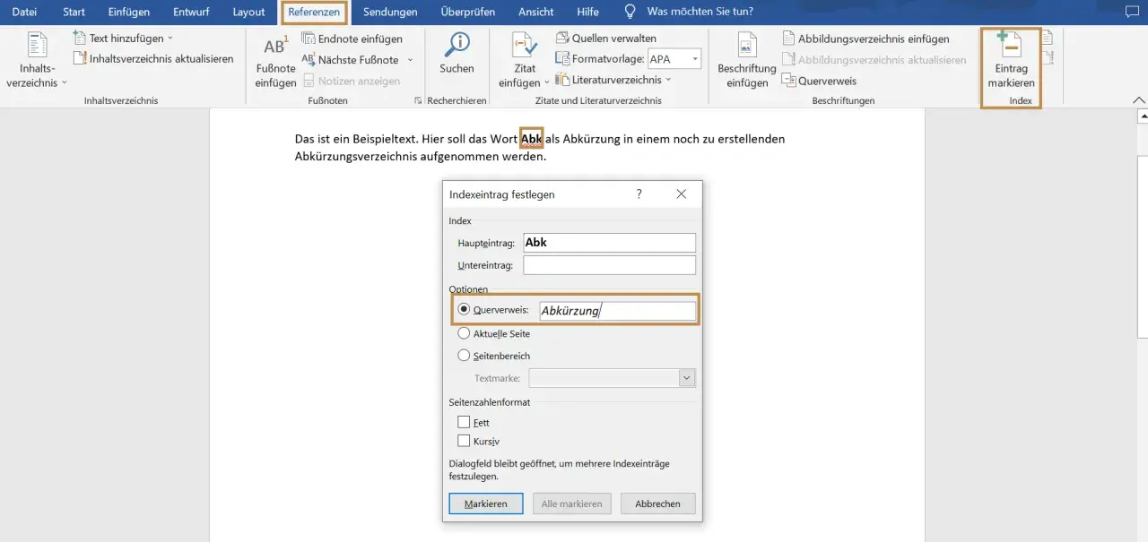Image resolution: width=1148 pixels, height=542 pixels.
Task: Click the Text hinzufügen icon
Action: [80, 39]
